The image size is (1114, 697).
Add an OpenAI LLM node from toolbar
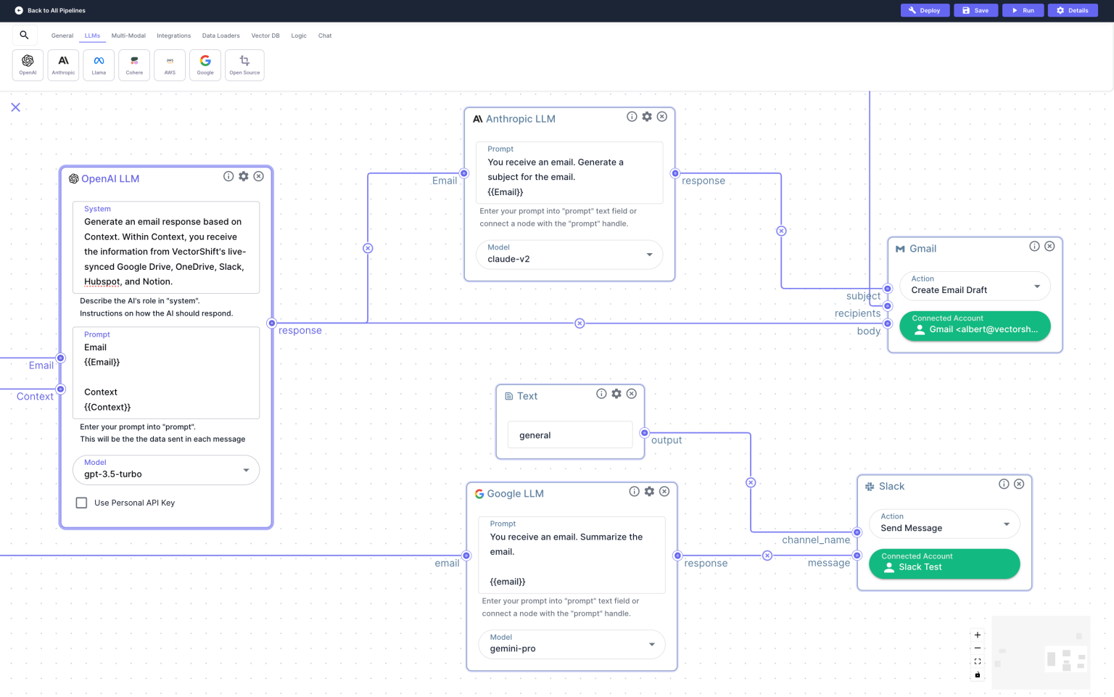28,65
